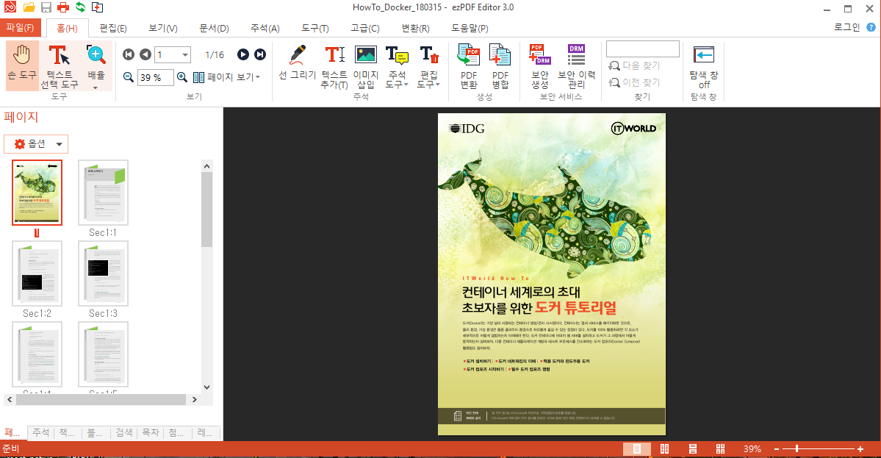Switch to the 목차 panel tab at bottom

151,433
